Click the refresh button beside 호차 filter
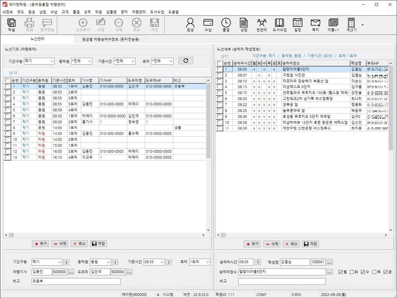The height and width of the screenshot is (298, 397). 186,61
